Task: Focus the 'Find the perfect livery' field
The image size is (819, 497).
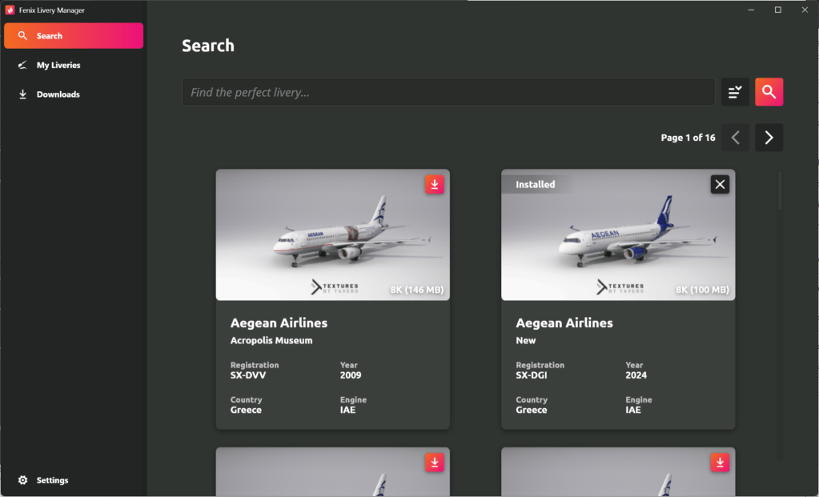Action: pyautogui.click(x=448, y=92)
